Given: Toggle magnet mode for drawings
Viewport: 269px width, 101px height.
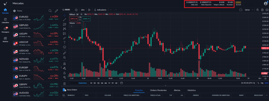Looking at the screenshot, I should [65, 64].
